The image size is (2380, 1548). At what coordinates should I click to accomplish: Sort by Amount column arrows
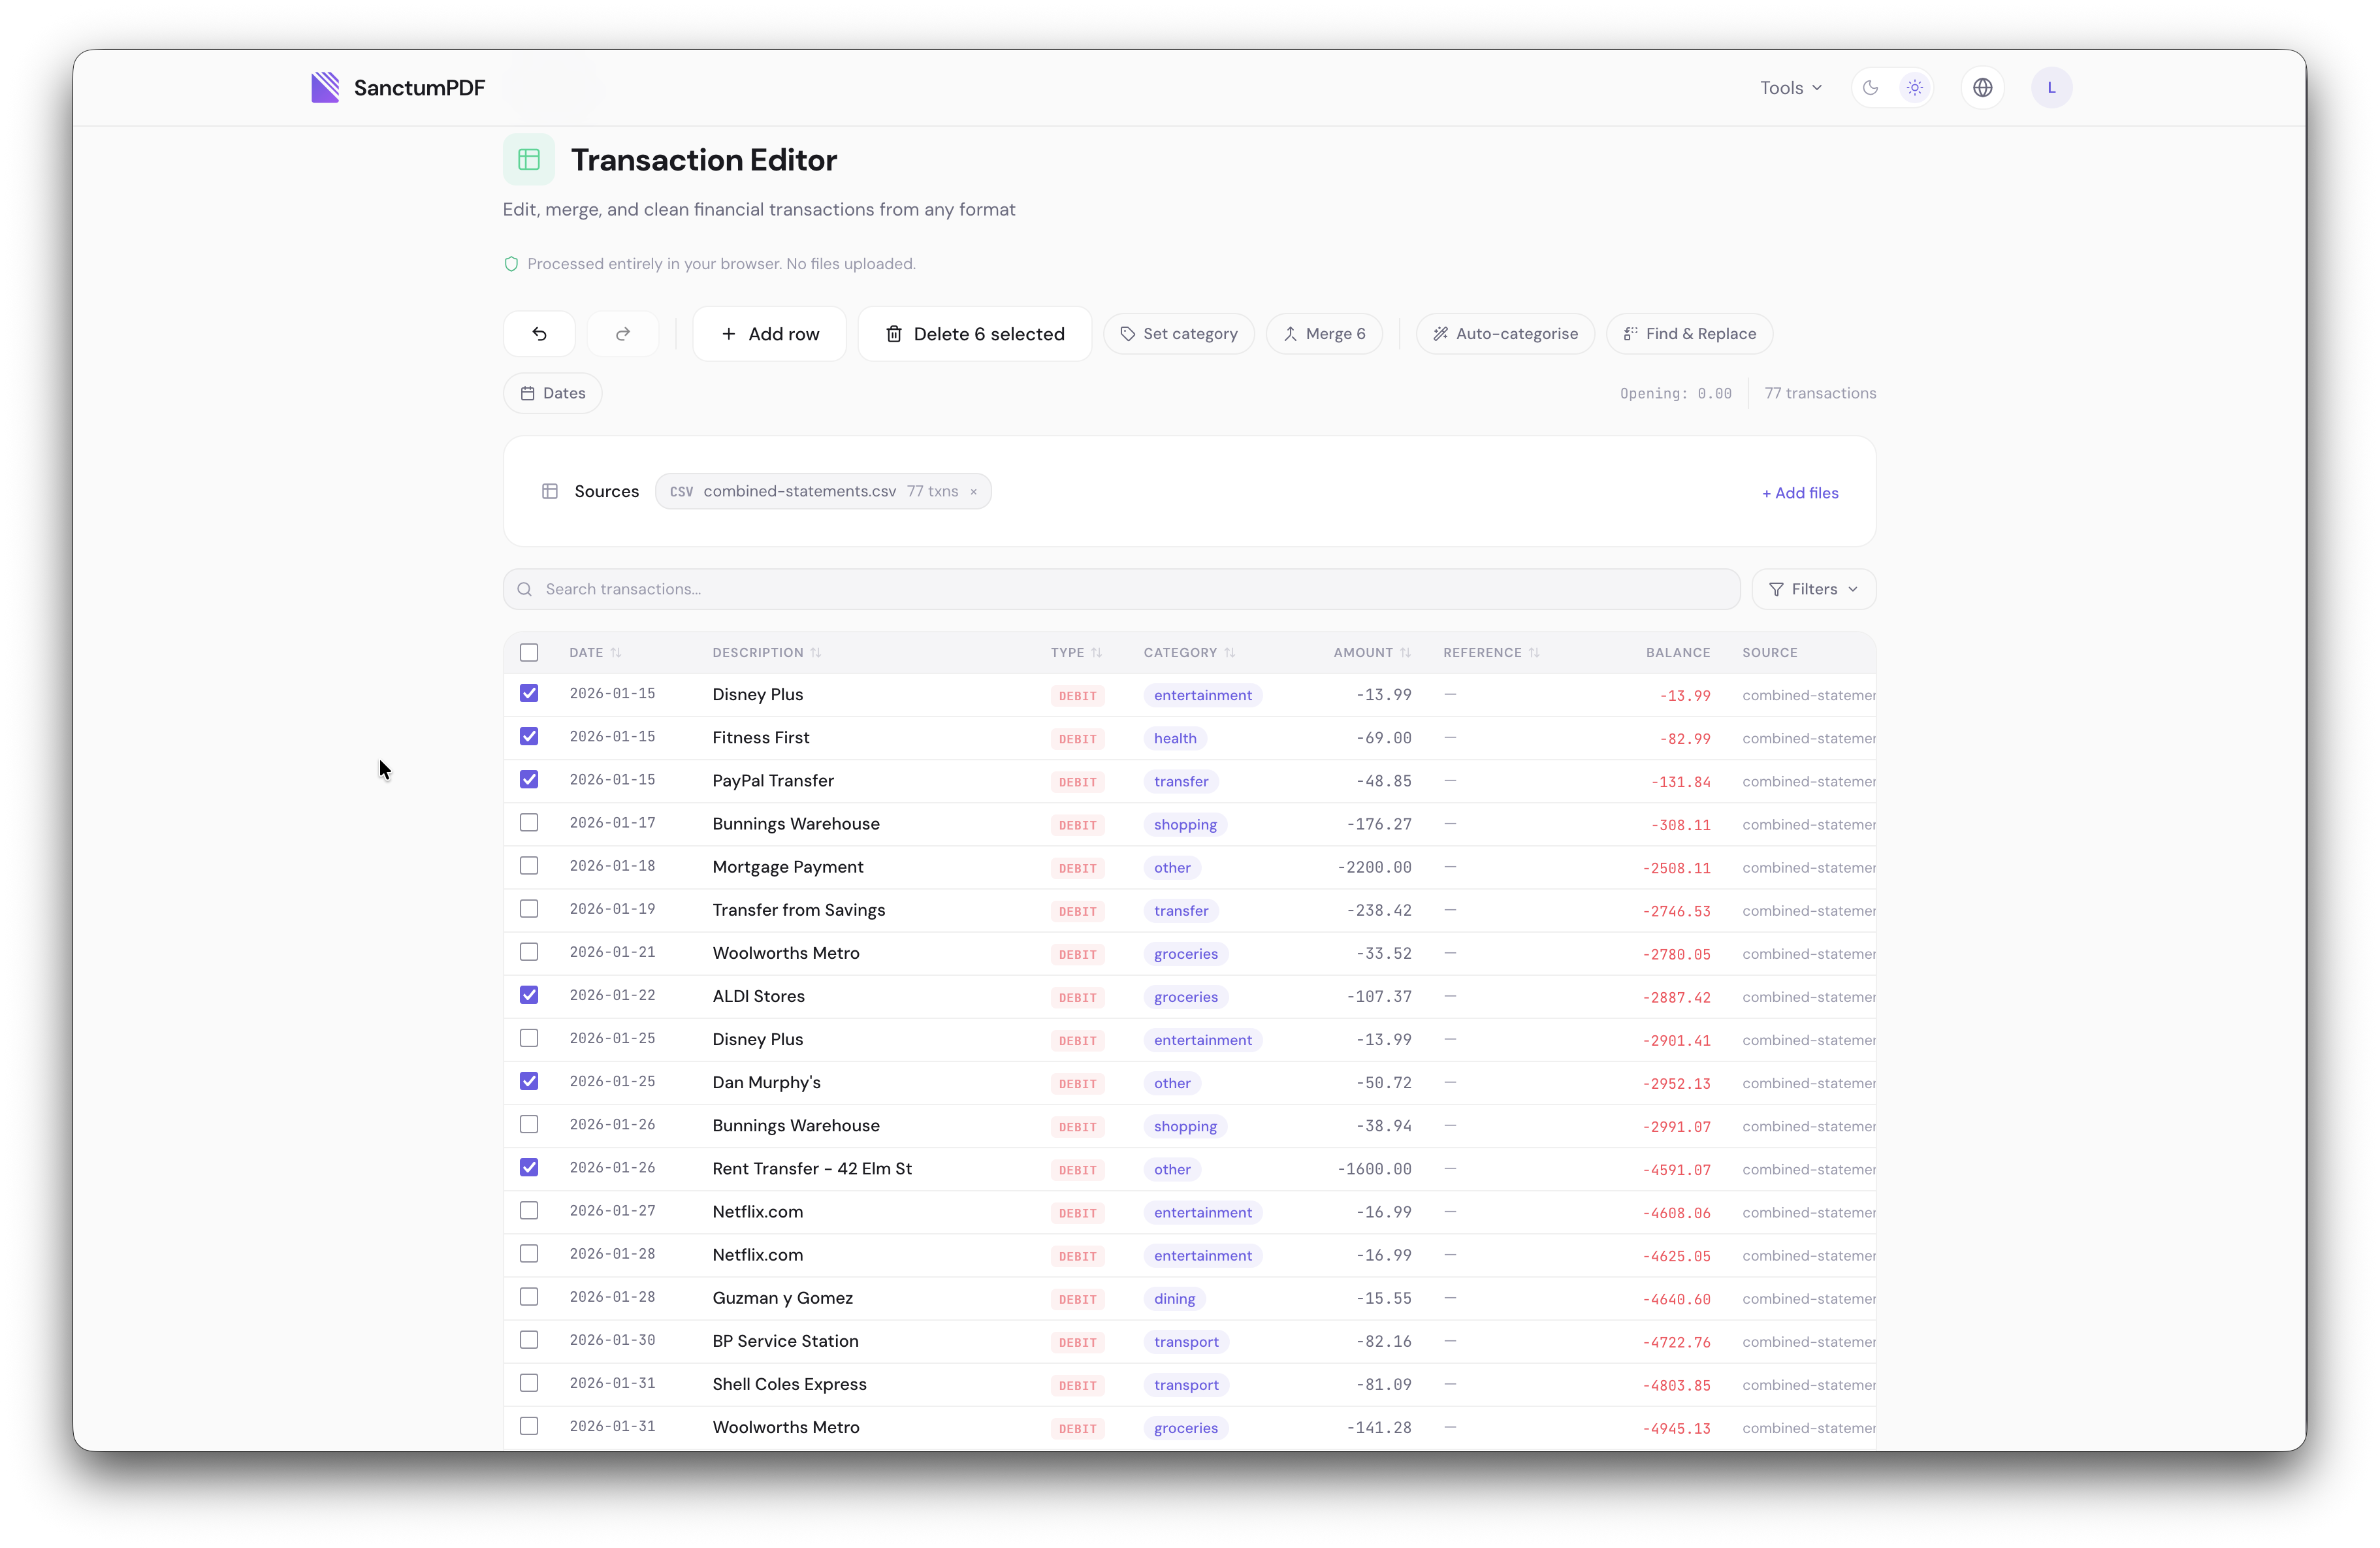(x=1406, y=653)
